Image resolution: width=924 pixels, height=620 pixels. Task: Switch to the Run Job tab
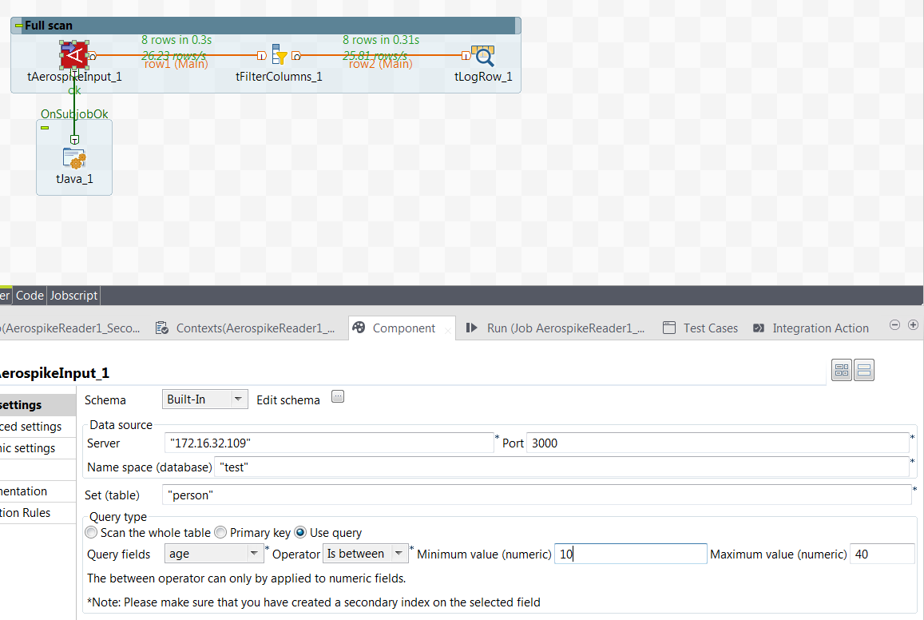point(554,328)
